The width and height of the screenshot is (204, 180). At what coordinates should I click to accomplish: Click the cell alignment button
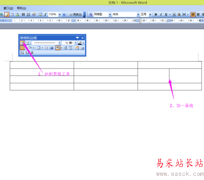[x=58, y=48]
